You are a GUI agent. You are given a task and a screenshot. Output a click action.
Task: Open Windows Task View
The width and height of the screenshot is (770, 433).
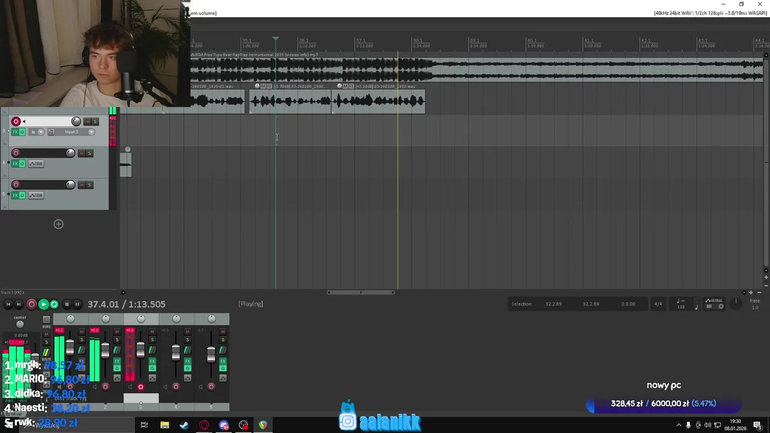144,425
